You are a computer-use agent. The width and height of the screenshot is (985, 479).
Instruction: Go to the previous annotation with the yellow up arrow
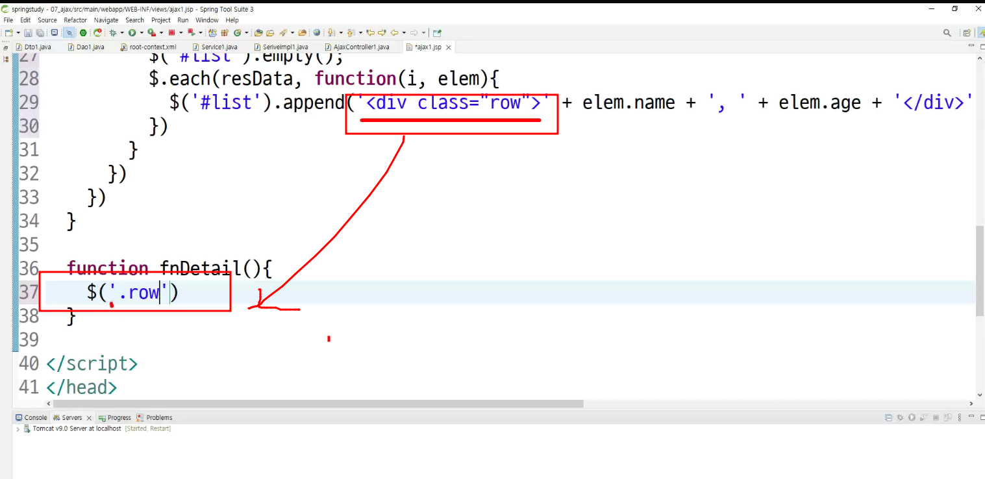pyautogui.click(x=351, y=32)
